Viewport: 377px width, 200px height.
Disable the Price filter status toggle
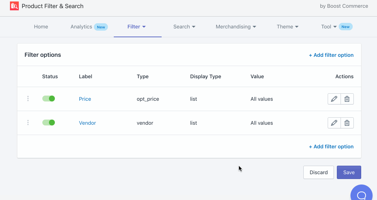(49, 99)
